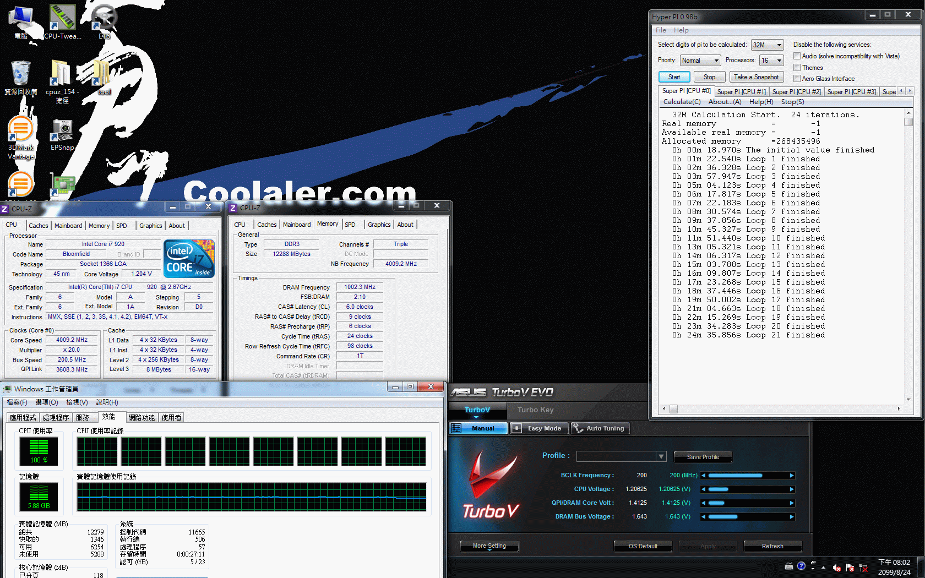Click the Manual mode sliders icon in TurboV

pos(456,428)
